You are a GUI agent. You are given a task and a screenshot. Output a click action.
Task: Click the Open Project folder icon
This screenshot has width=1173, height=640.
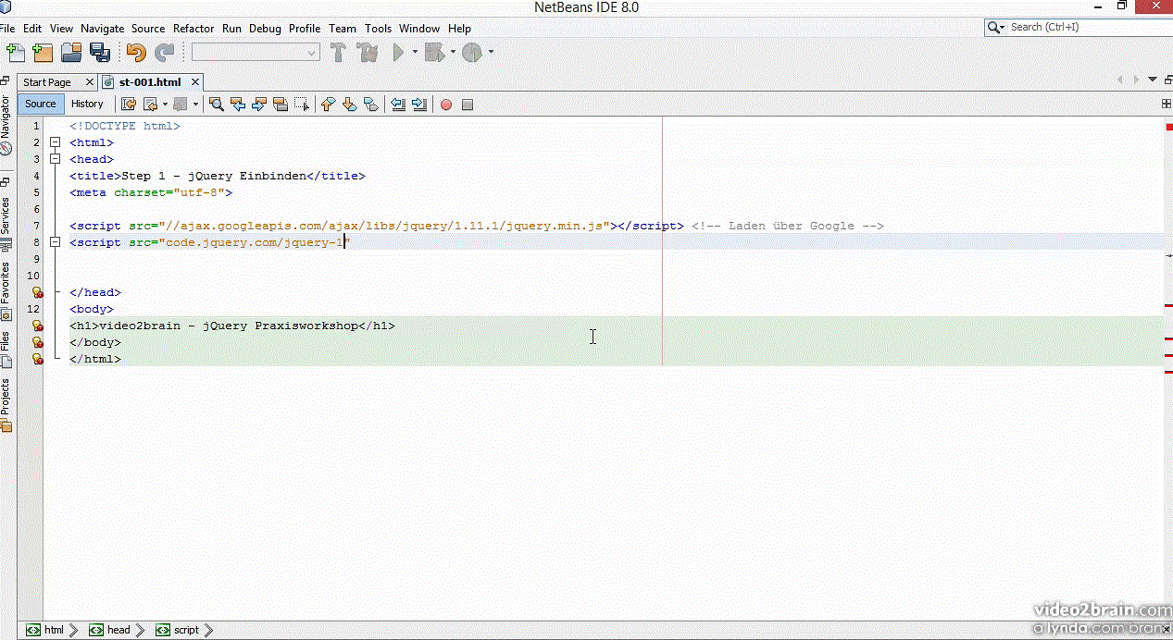pos(71,53)
